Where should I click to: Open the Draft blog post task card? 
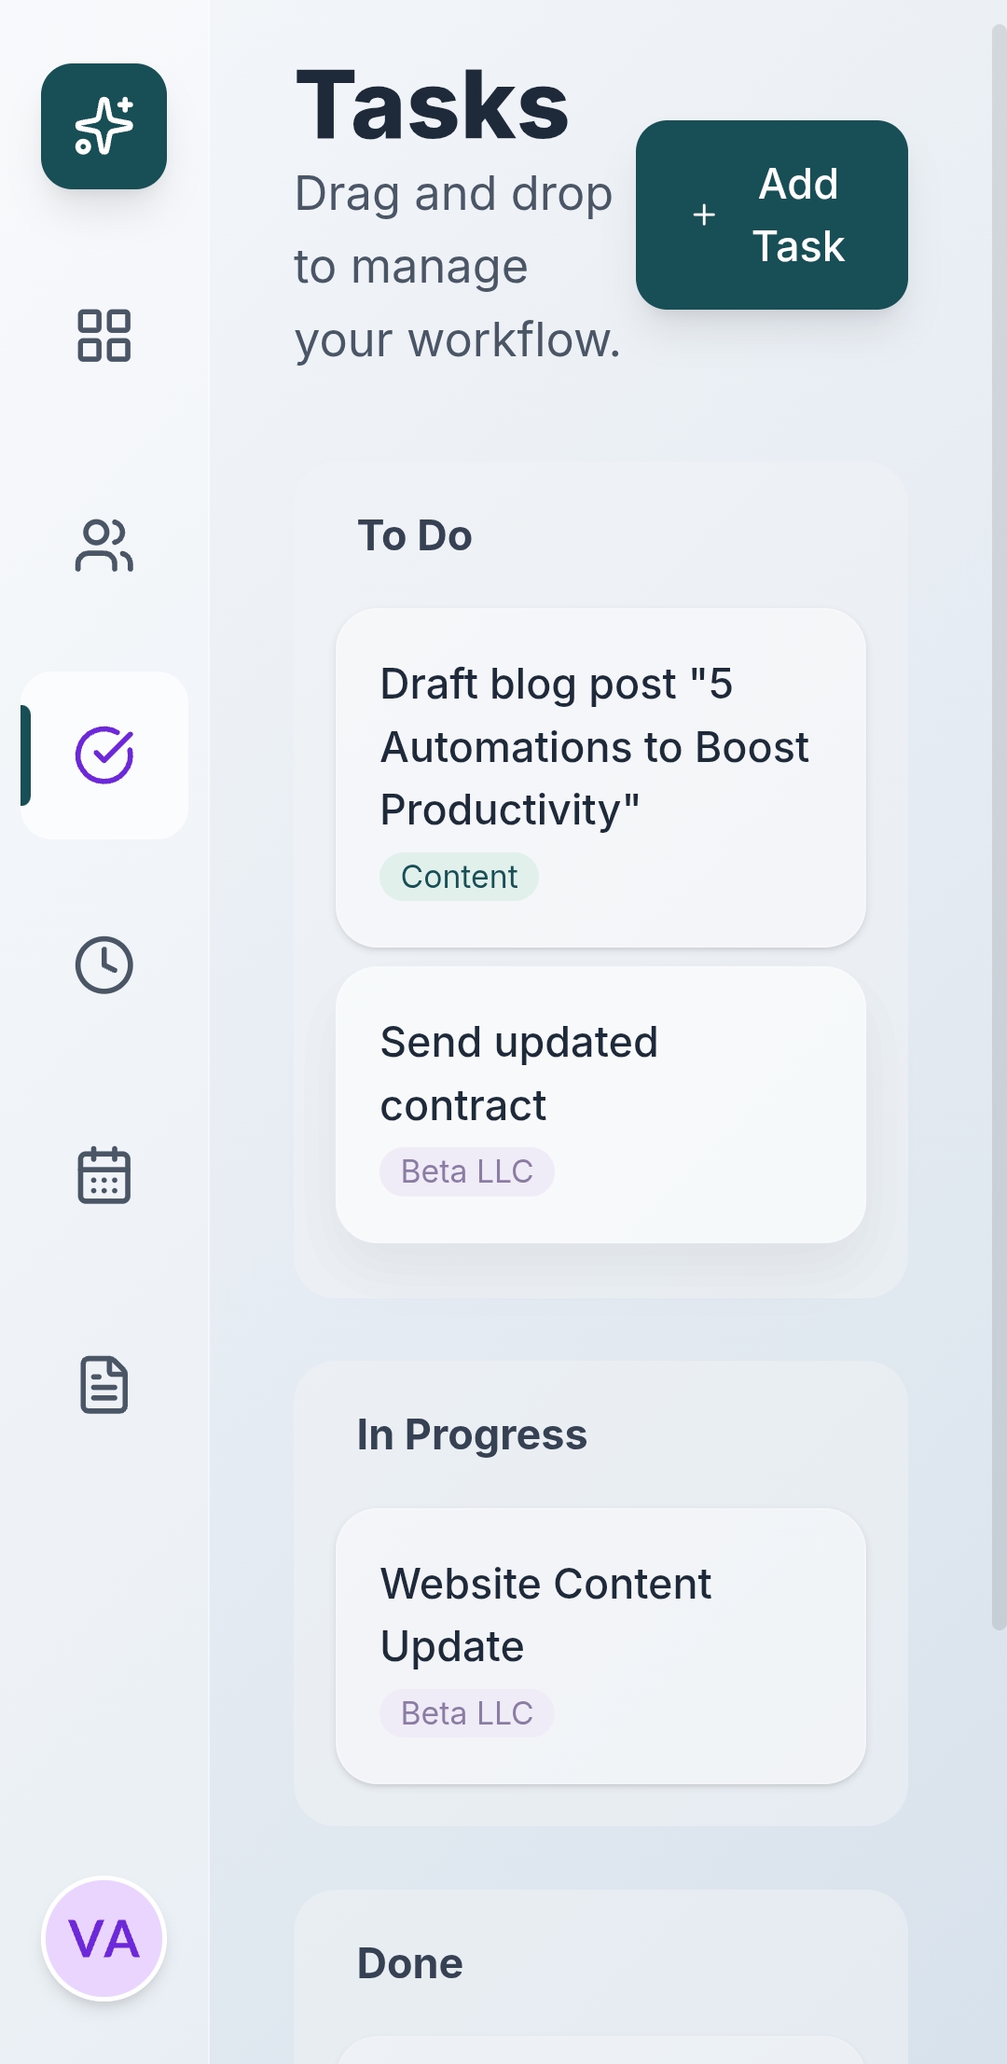pyautogui.click(x=600, y=774)
